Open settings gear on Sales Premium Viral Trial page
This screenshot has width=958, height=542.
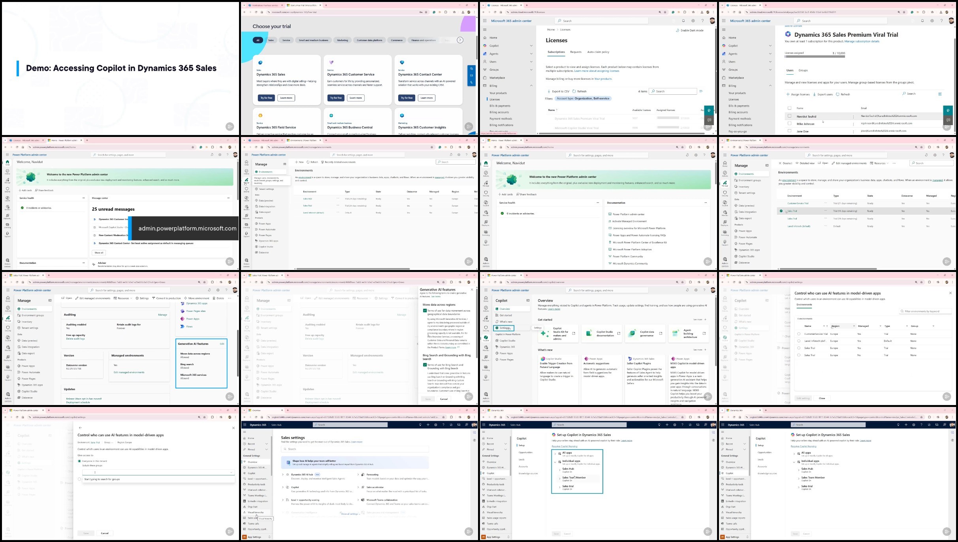pyautogui.click(x=932, y=21)
